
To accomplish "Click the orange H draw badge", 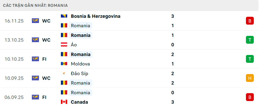I will pyautogui.click(x=250, y=78).
